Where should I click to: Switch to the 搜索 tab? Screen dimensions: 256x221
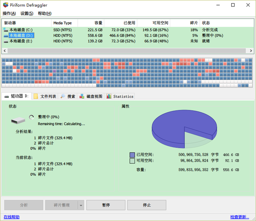(68, 96)
